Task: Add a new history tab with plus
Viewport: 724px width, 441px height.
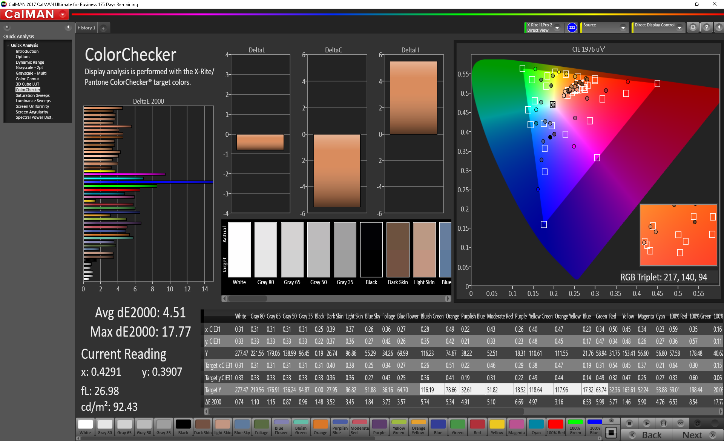Action: 103,28
